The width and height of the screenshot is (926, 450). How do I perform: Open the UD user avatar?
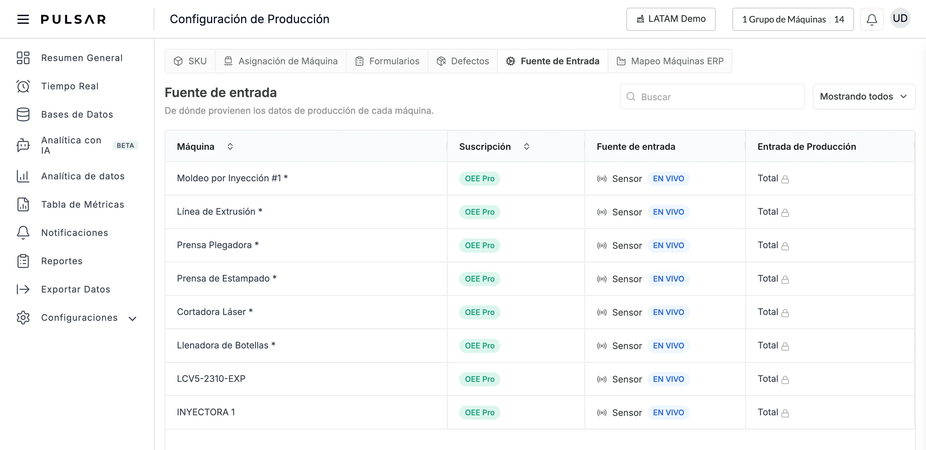[900, 18]
